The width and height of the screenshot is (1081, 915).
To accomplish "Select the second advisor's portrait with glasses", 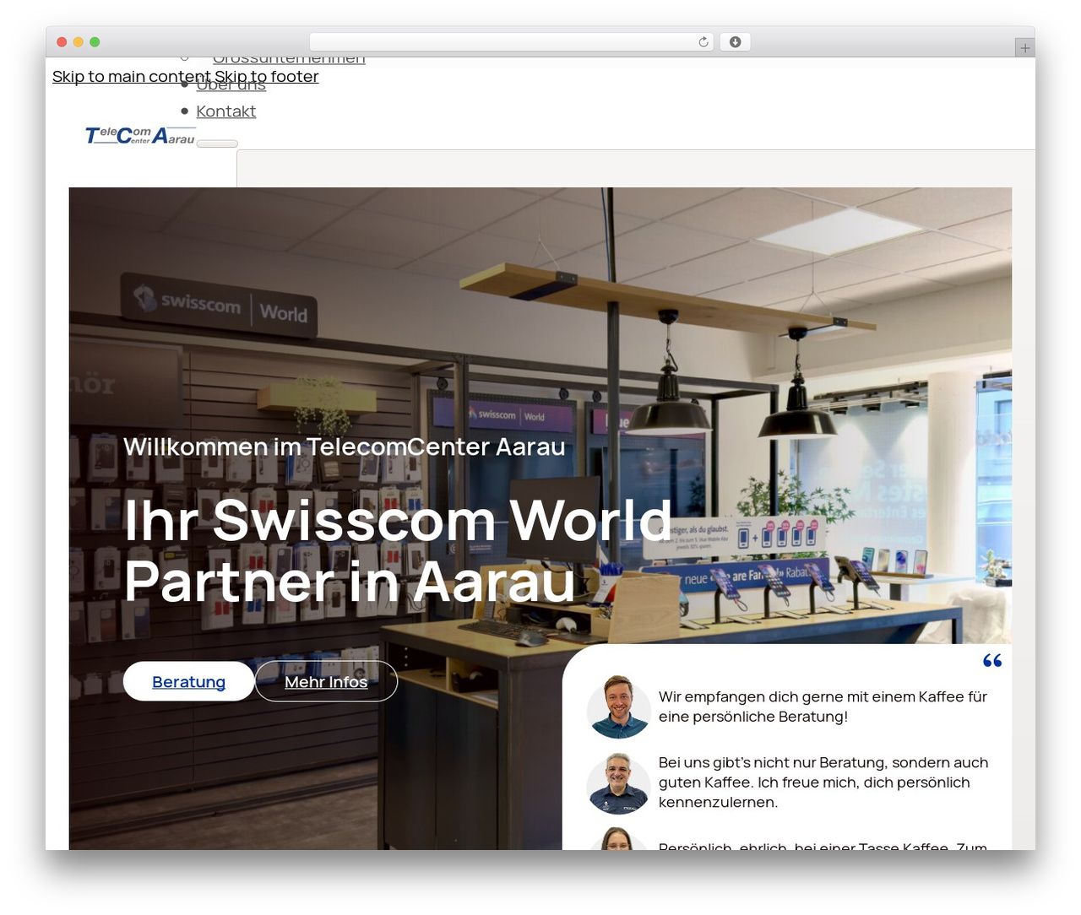I will tap(618, 783).
